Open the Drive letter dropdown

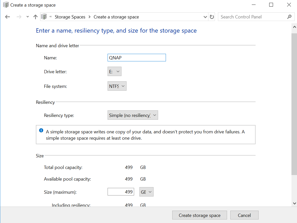pyautogui.click(x=114, y=71)
